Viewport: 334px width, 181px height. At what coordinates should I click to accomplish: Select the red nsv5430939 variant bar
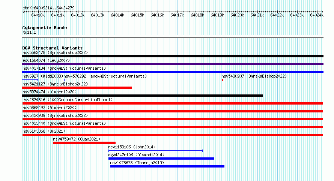173,119
